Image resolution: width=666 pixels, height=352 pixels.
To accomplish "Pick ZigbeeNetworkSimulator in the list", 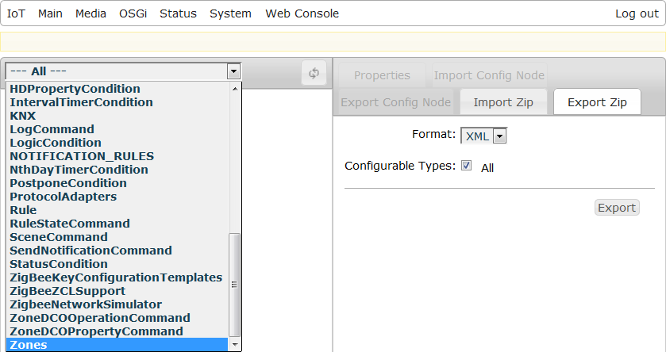I will pyautogui.click(x=86, y=304).
